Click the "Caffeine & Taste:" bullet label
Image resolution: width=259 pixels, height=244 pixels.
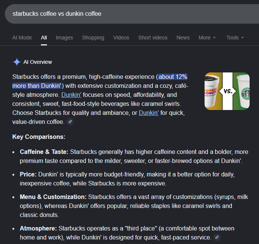[x=44, y=152]
